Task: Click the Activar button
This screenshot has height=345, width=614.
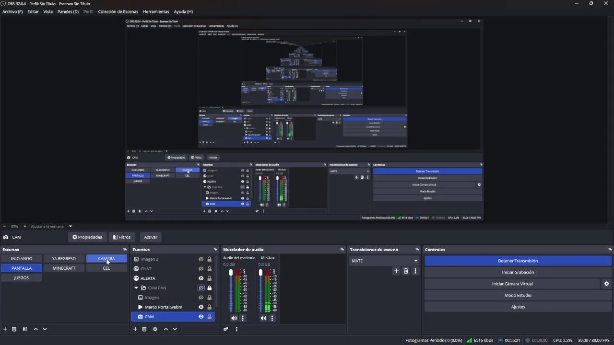Action: (x=151, y=237)
